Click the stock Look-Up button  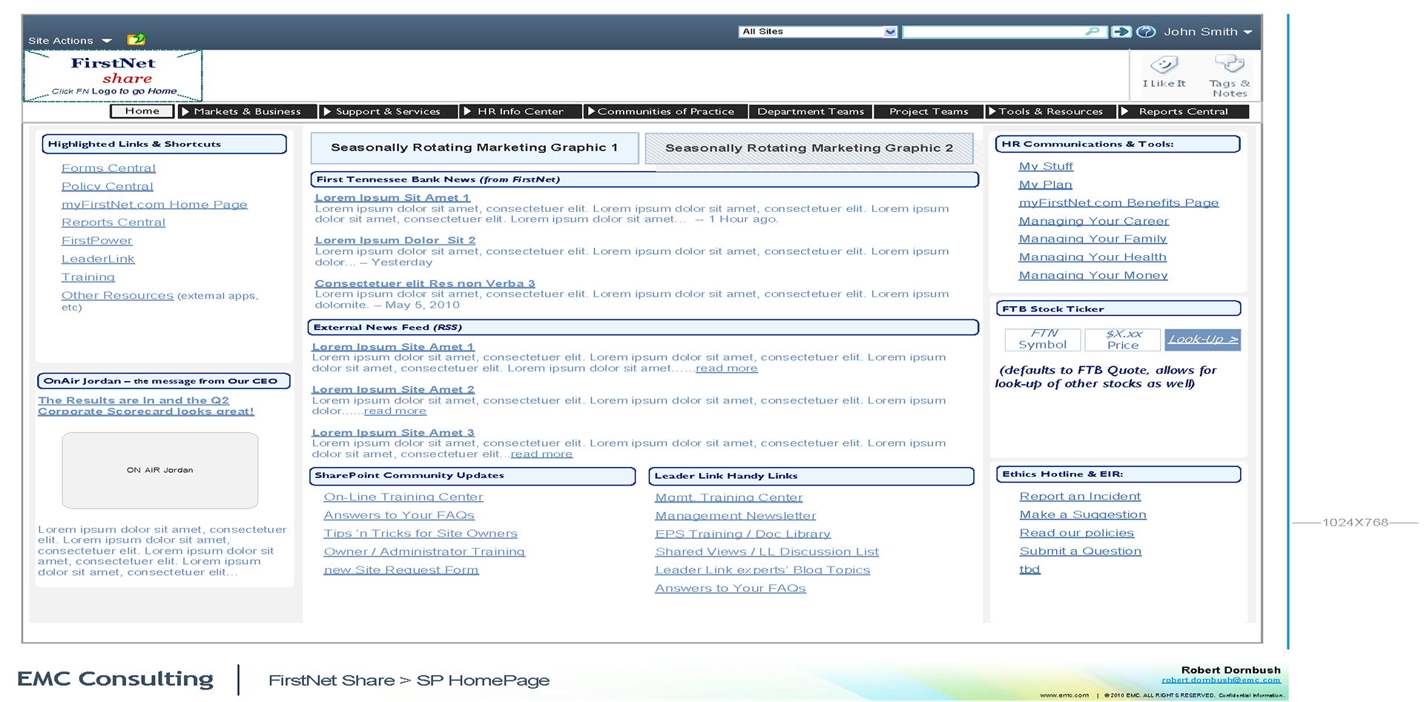click(x=1202, y=340)
